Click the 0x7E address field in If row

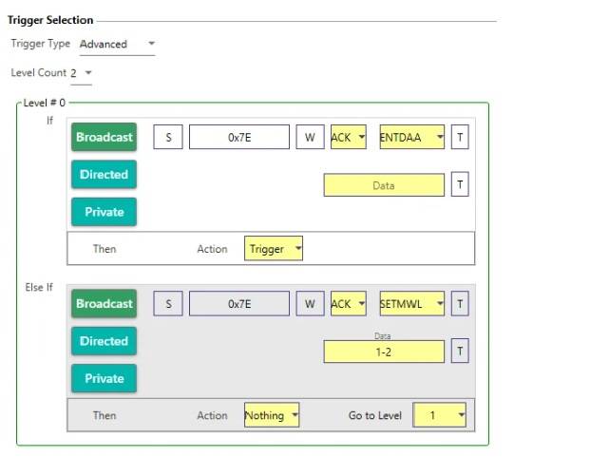238,137
